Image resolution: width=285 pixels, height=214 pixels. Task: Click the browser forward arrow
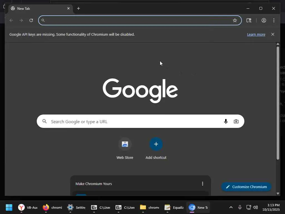tap(21, 20)
